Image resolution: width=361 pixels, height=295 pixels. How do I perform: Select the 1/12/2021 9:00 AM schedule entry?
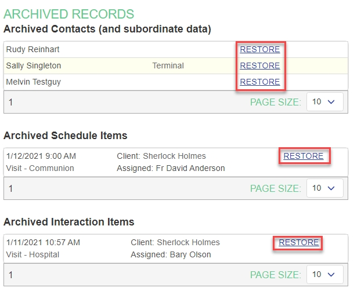(41, 156)
